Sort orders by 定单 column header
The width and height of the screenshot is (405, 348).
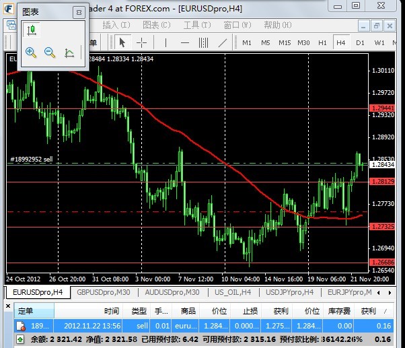(34, 311)
